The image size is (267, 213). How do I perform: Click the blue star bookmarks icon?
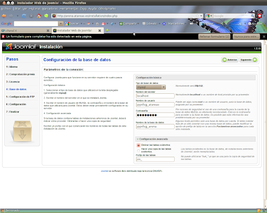point(164,23)
